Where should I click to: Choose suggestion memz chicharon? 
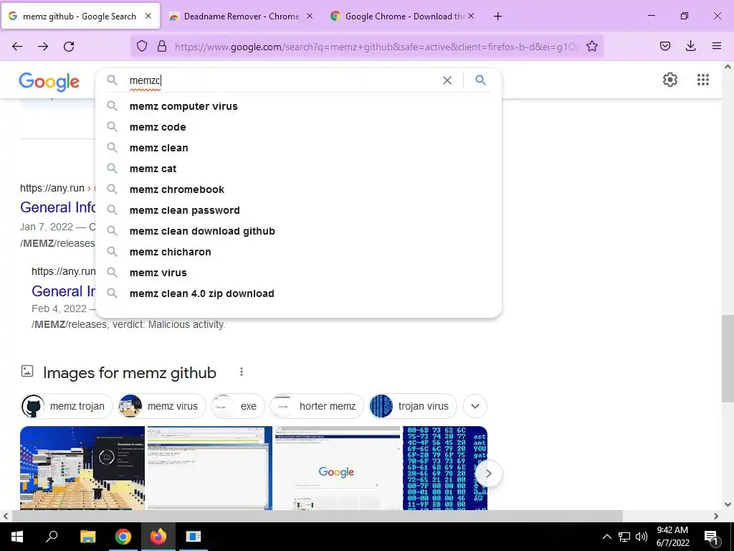(x=298, y=252)
